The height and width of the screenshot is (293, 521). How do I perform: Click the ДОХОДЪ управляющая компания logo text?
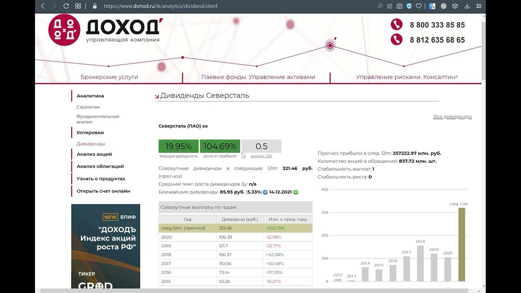(125, 31)
